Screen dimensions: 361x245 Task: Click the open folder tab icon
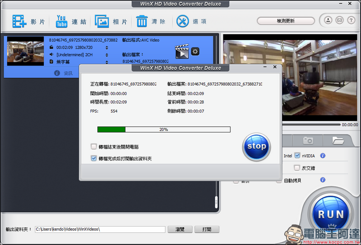coord(338,141)
